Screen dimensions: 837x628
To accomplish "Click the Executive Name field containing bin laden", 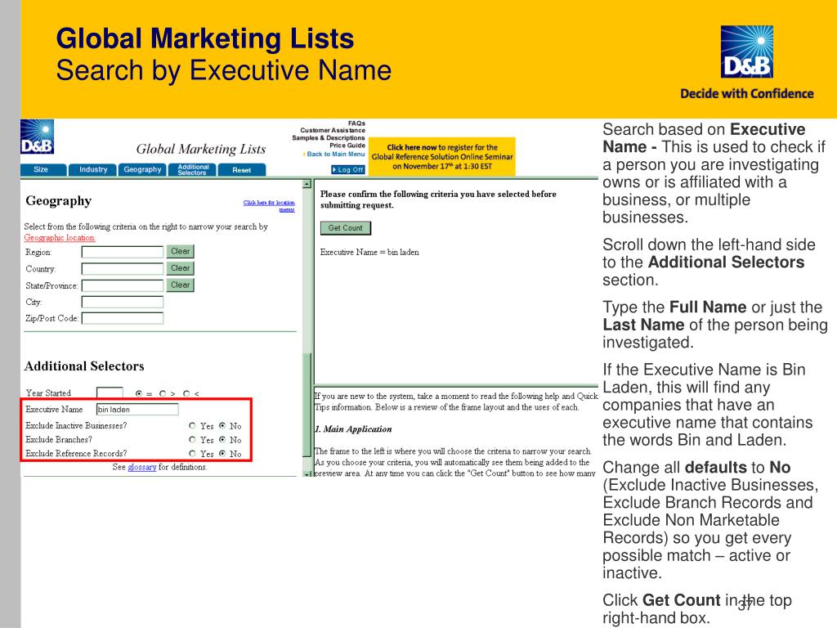I will 137,410.
